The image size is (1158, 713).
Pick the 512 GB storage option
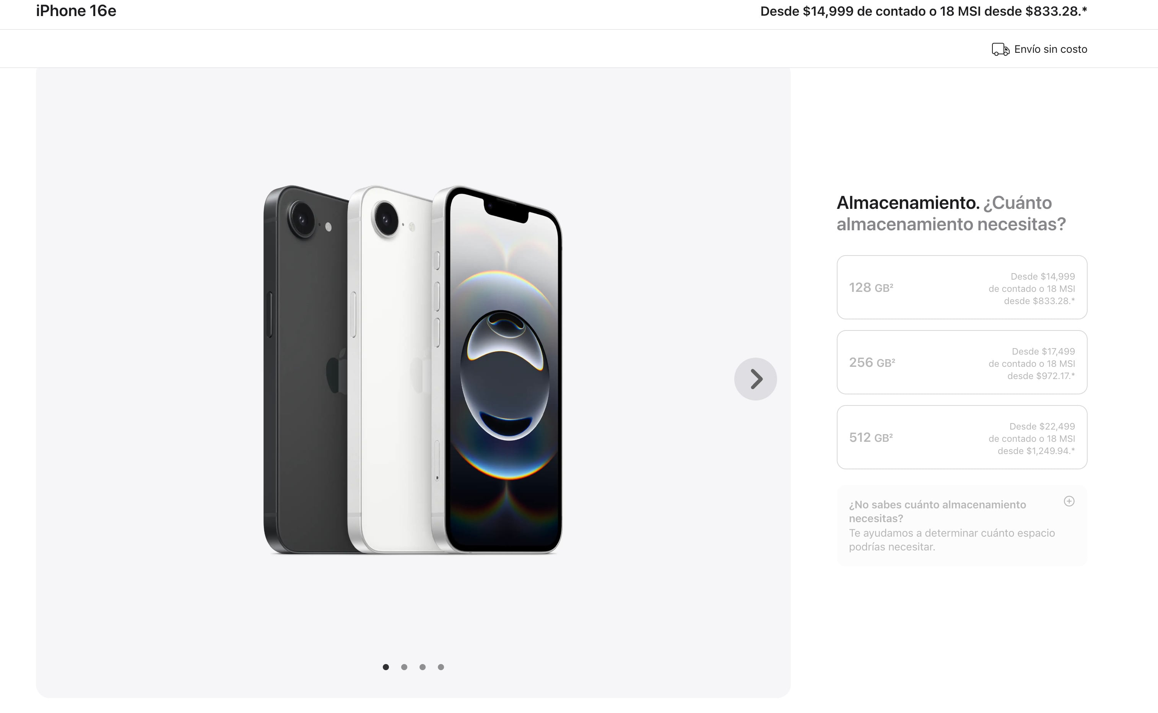click(962, 438)
